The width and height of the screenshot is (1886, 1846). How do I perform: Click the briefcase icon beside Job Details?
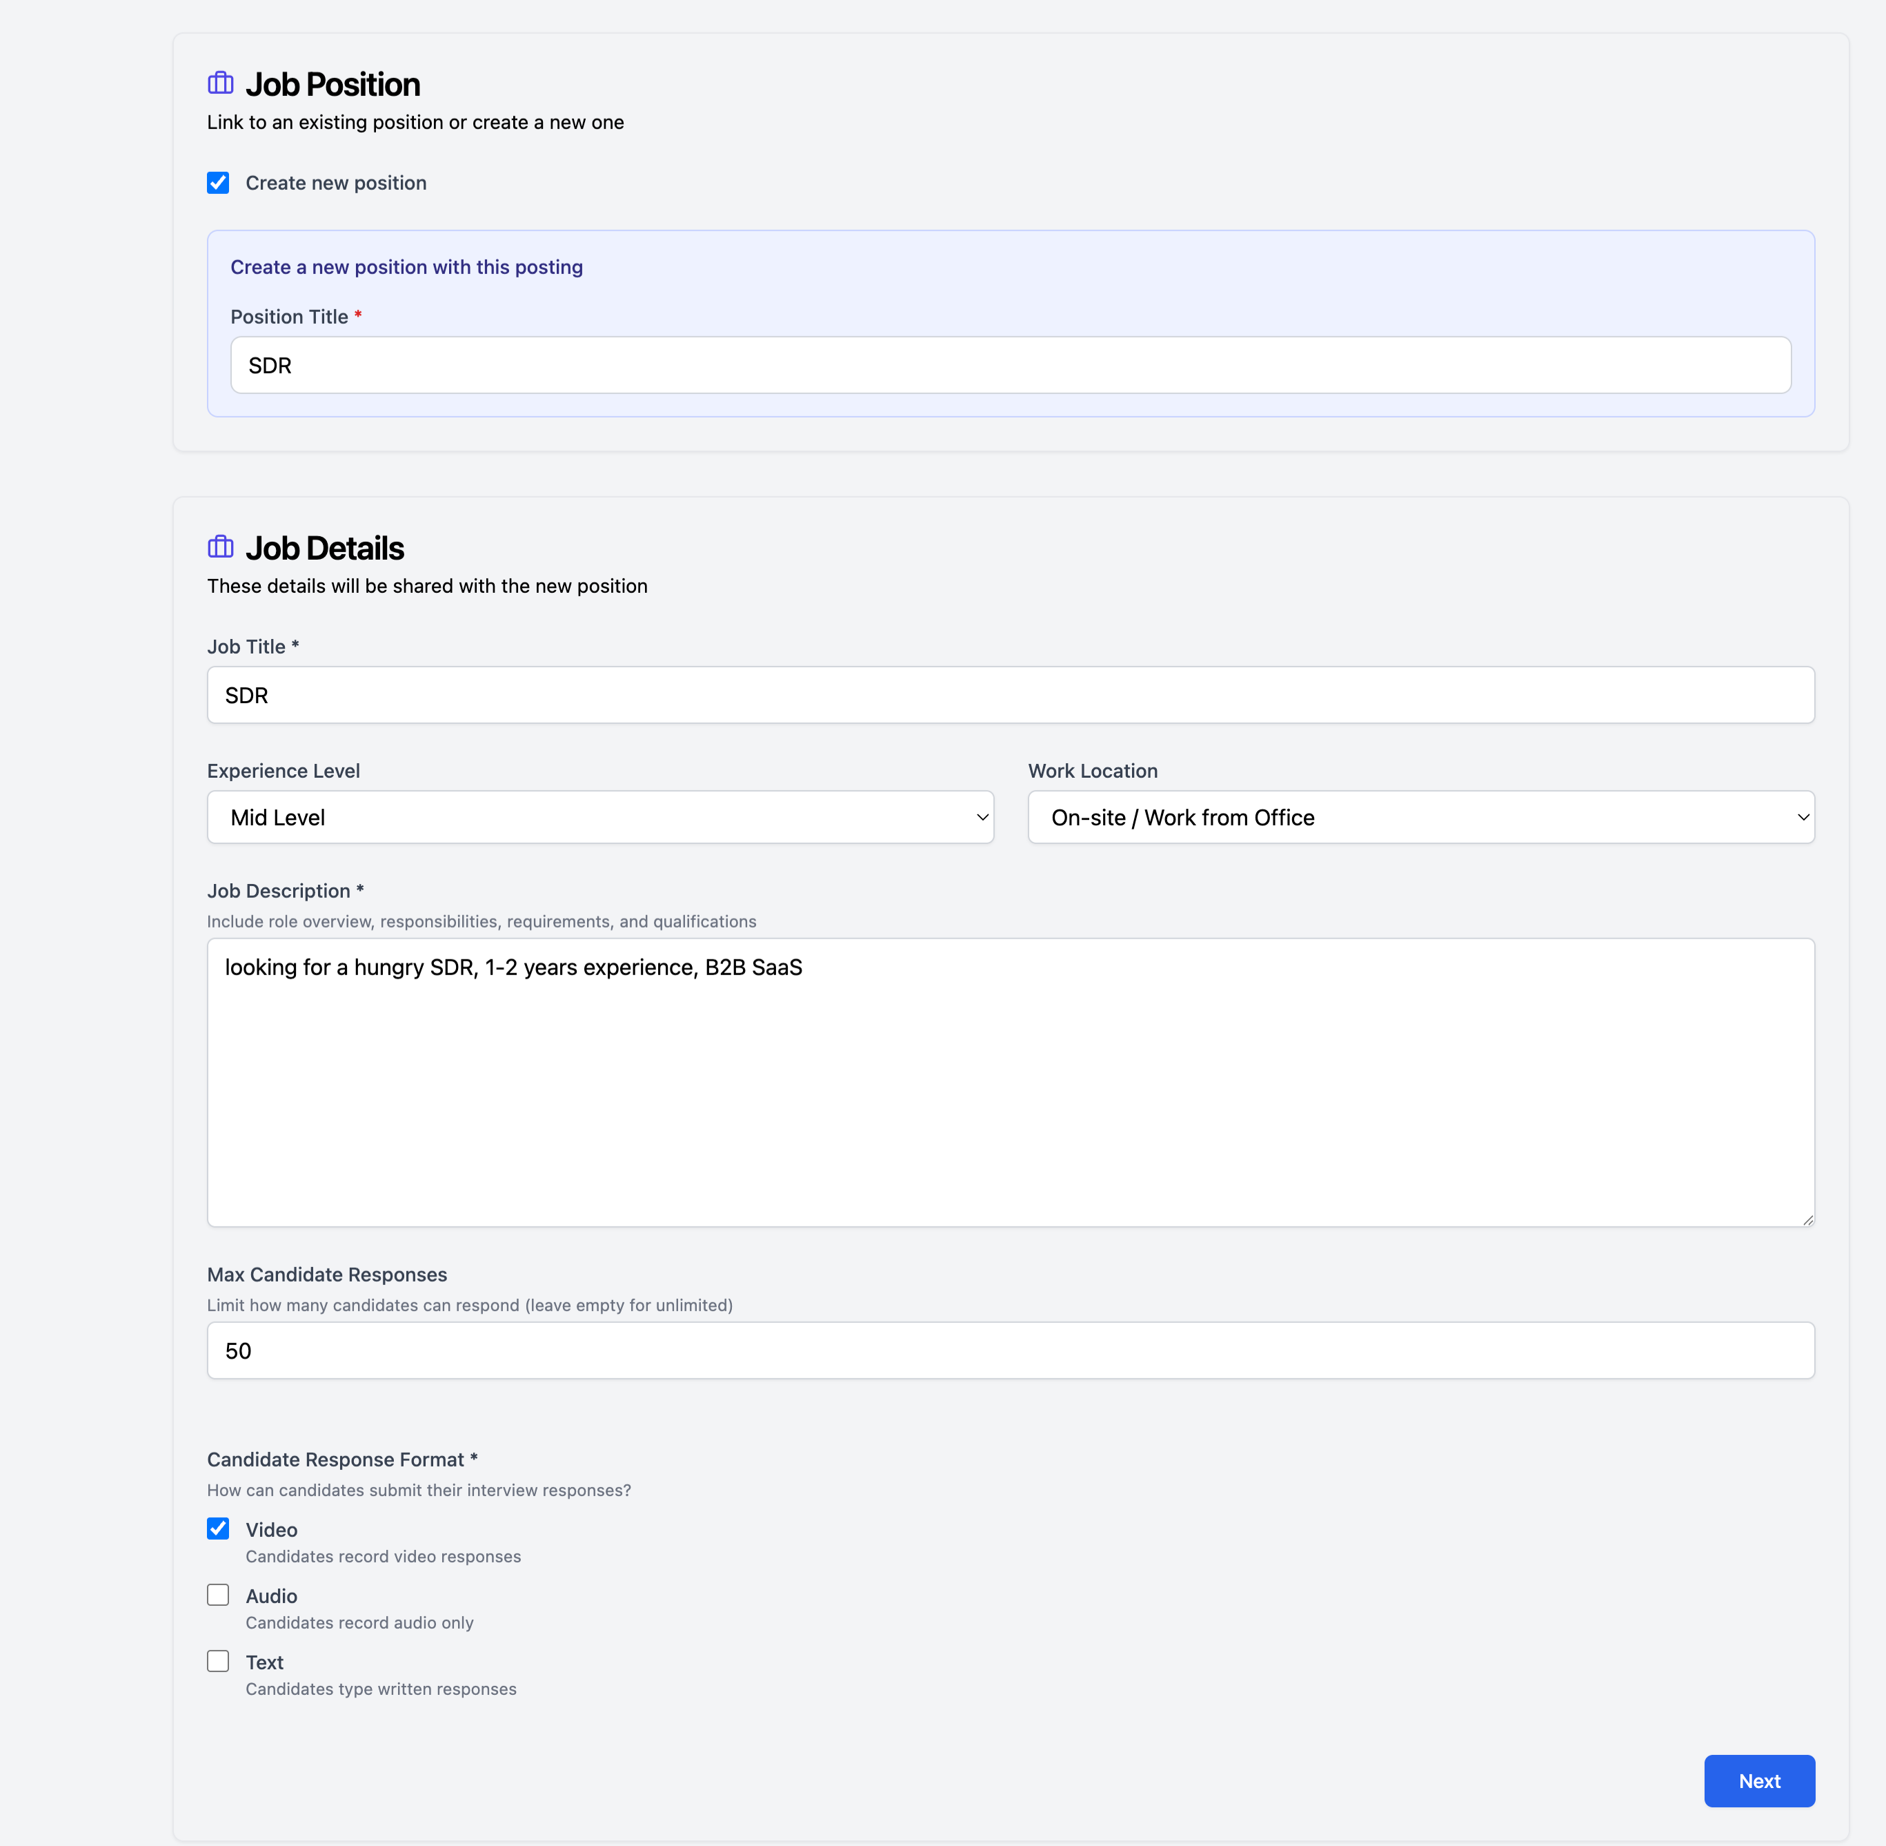pos(220,547)
